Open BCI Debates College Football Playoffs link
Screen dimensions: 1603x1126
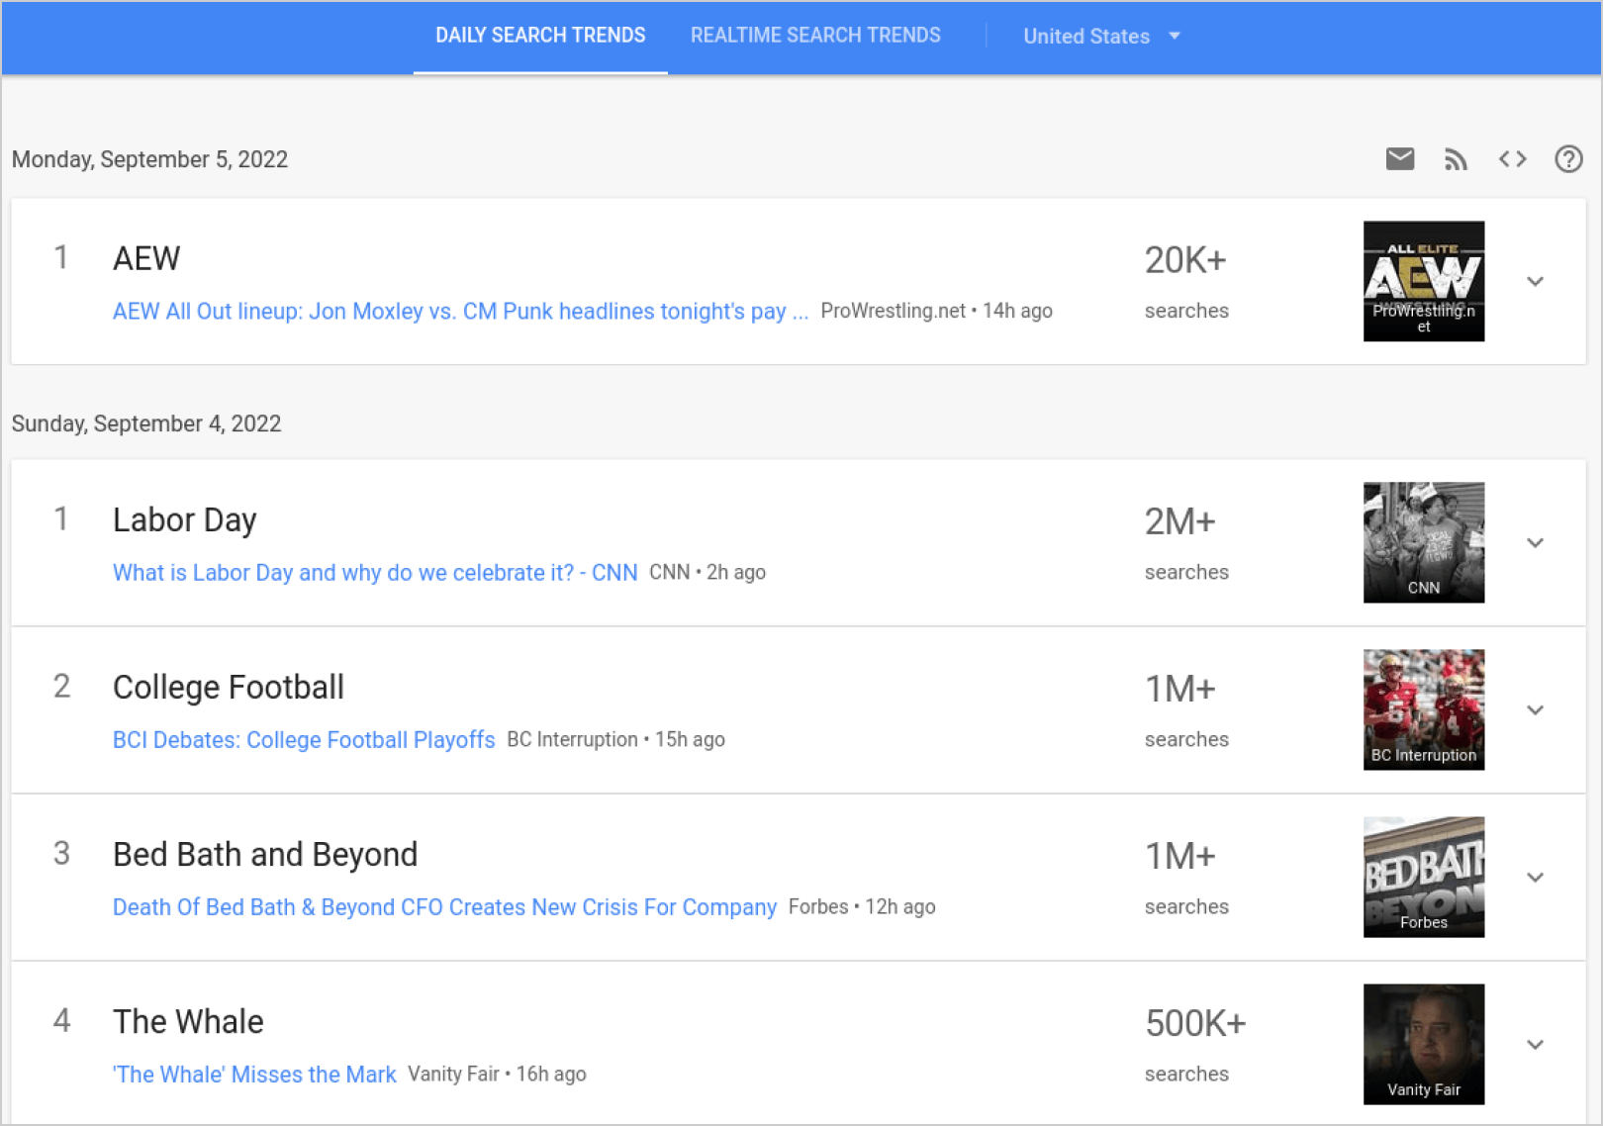(304, 740)
